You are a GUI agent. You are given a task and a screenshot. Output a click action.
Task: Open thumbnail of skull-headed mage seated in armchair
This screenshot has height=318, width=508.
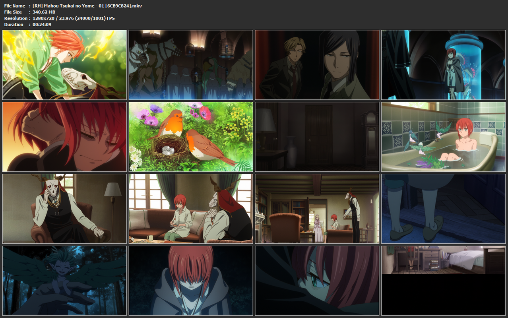pos(64,209)
